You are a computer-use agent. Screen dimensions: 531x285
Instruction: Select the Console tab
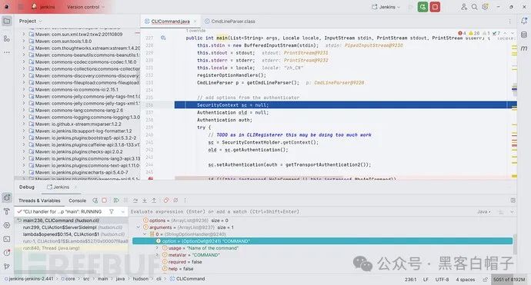[x=77, y=200]
